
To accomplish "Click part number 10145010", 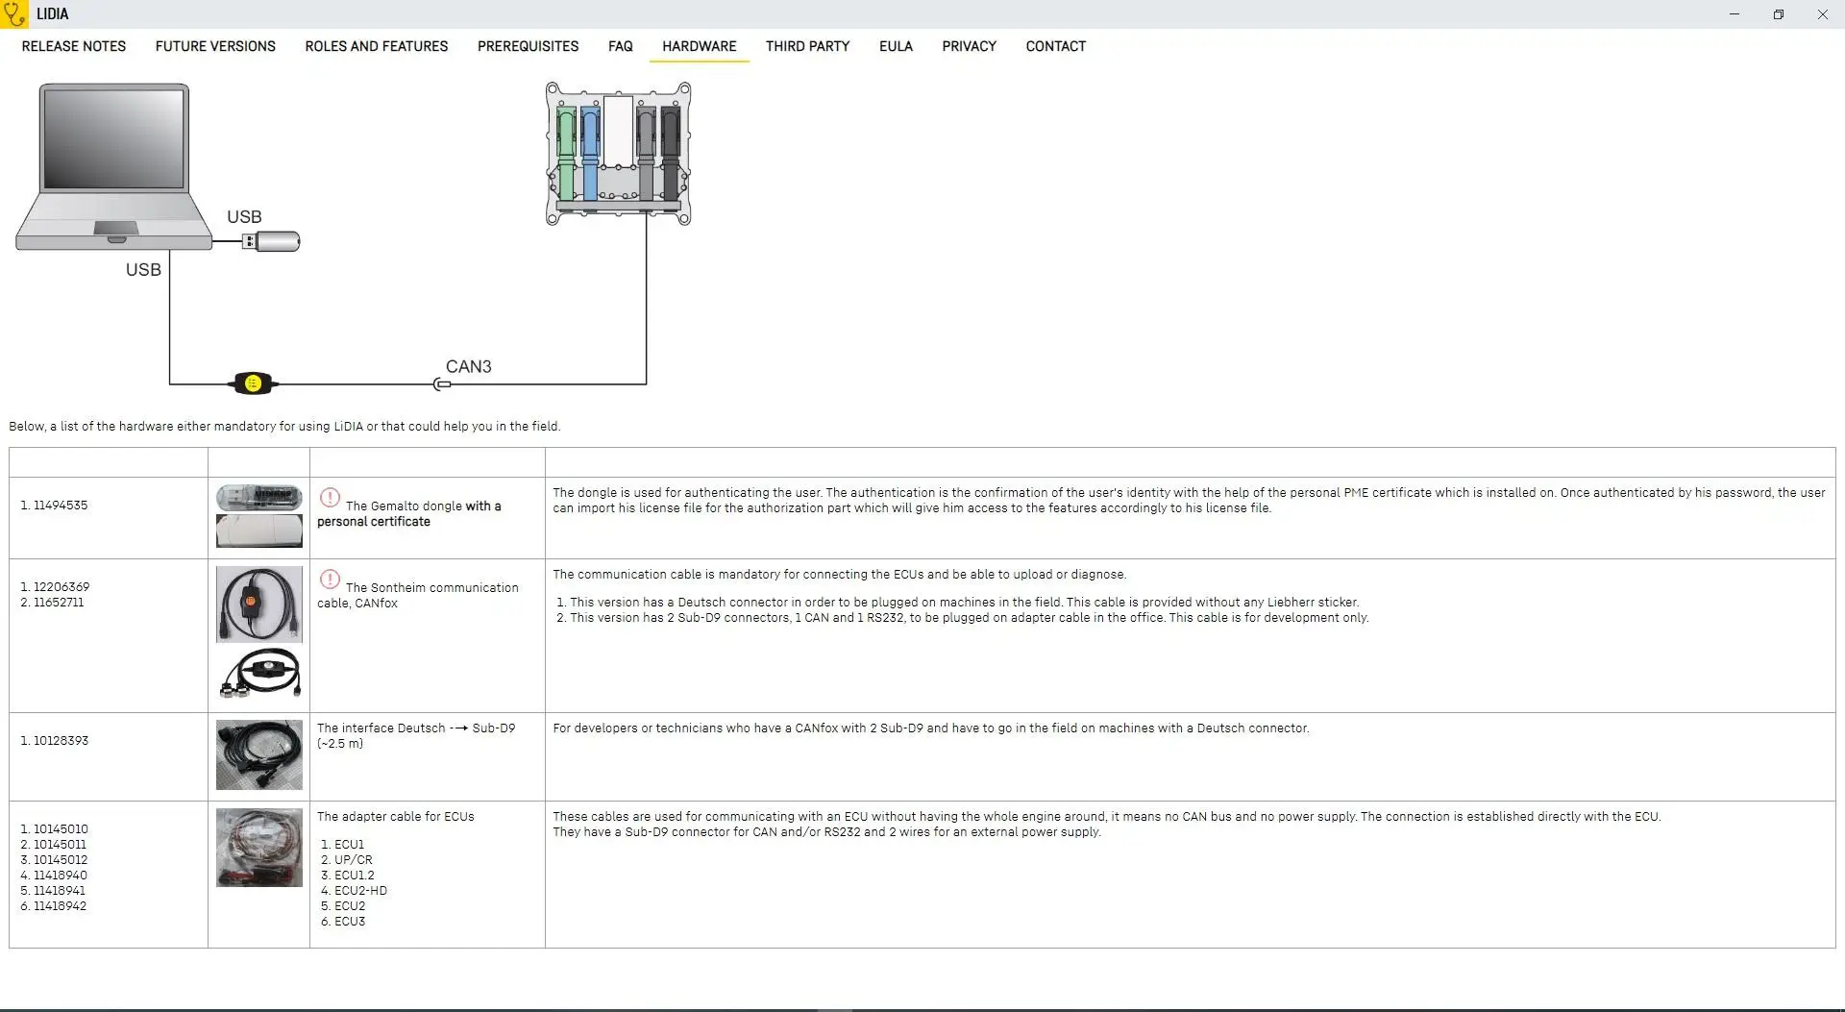I will pyautogui.click(x=61, y=829).
